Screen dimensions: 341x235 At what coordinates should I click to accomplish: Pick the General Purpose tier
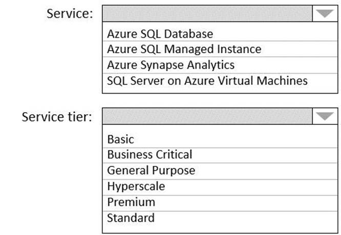pyautogui.click(x=151, y=170)
